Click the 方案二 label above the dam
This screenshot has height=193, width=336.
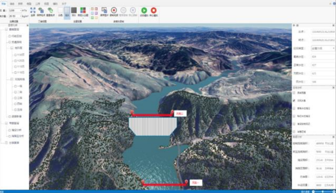(180, 114)
